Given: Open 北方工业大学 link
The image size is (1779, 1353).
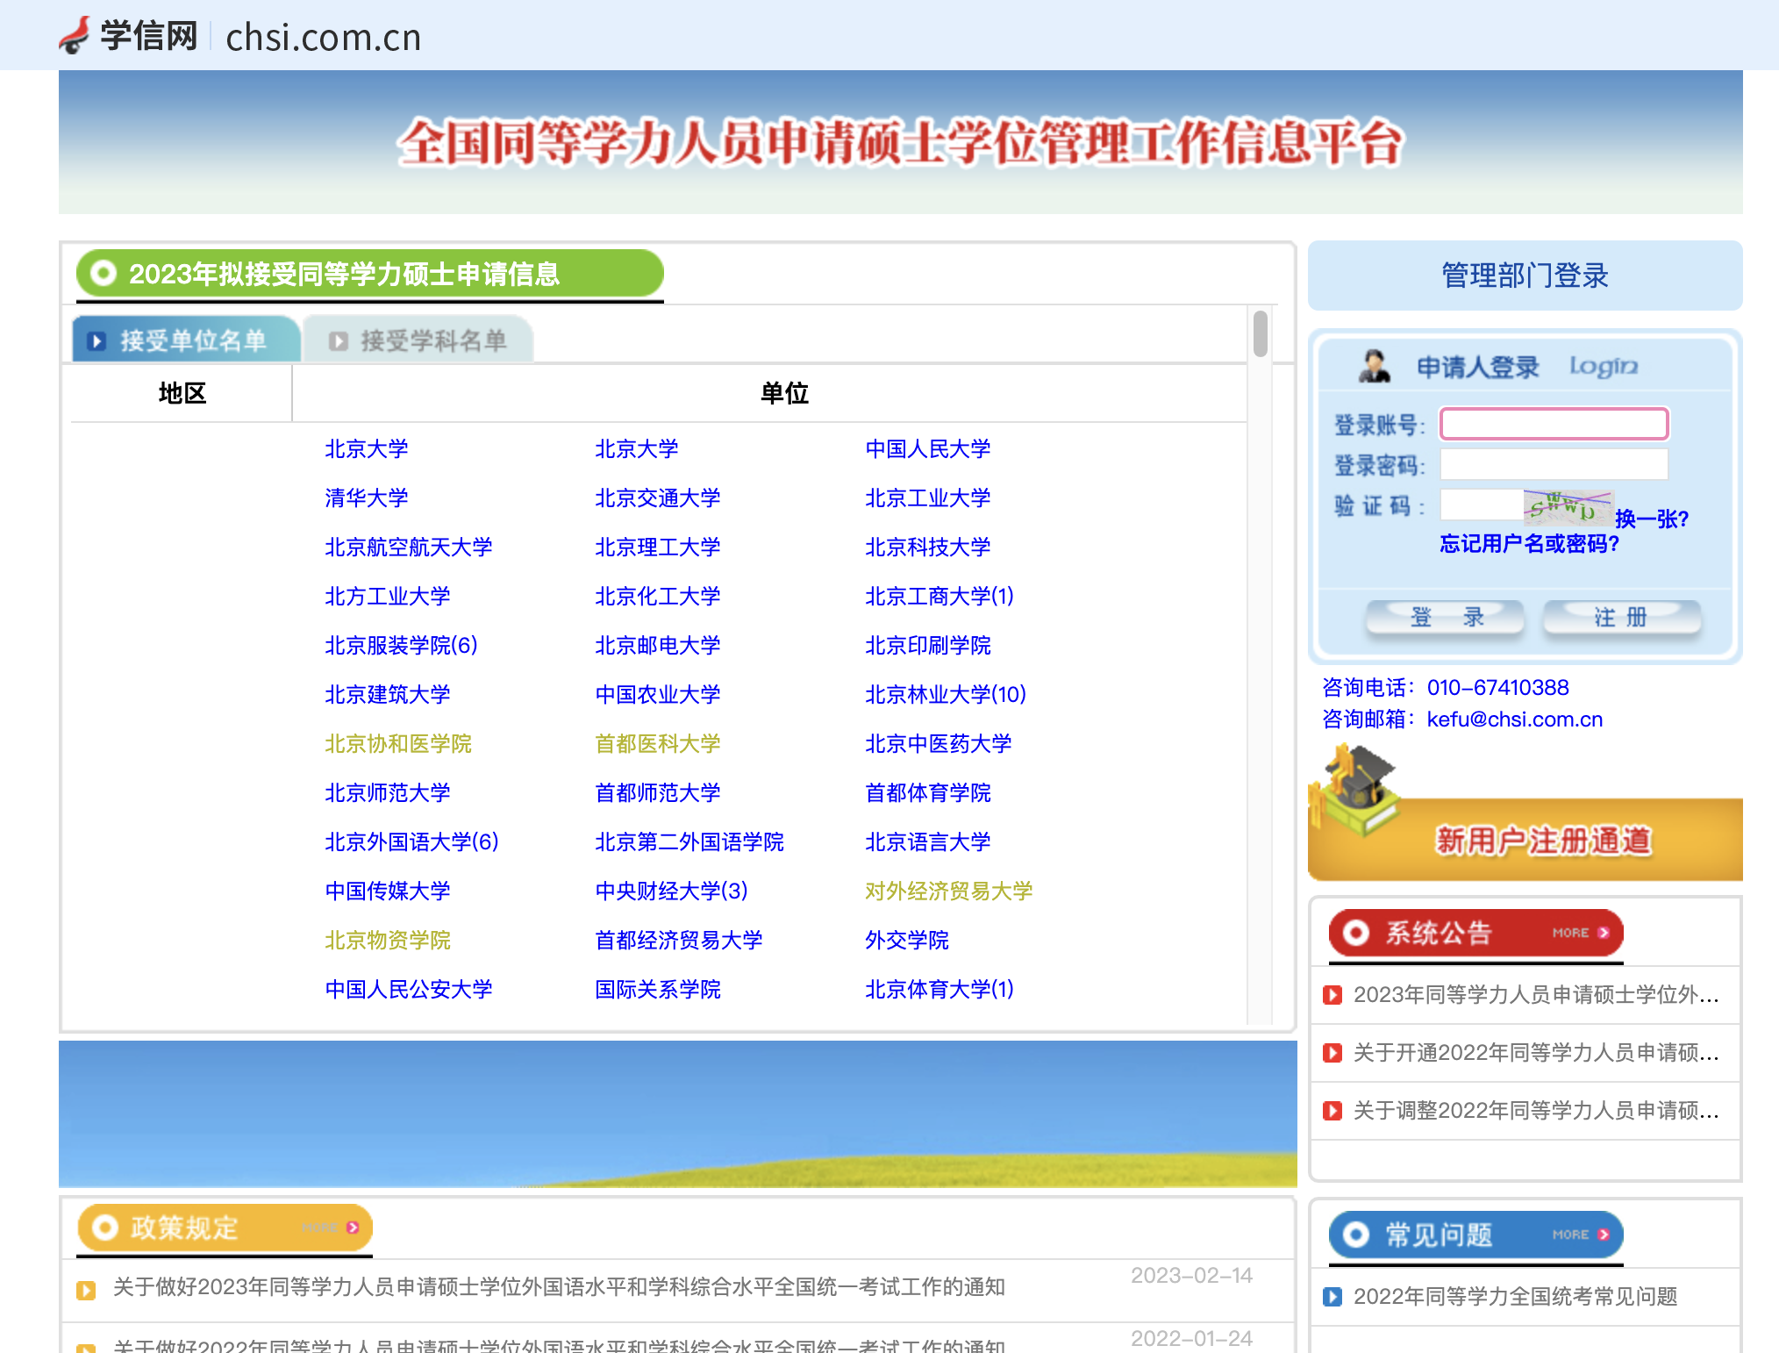Looking at the screenshot, I should coord(388,597).
